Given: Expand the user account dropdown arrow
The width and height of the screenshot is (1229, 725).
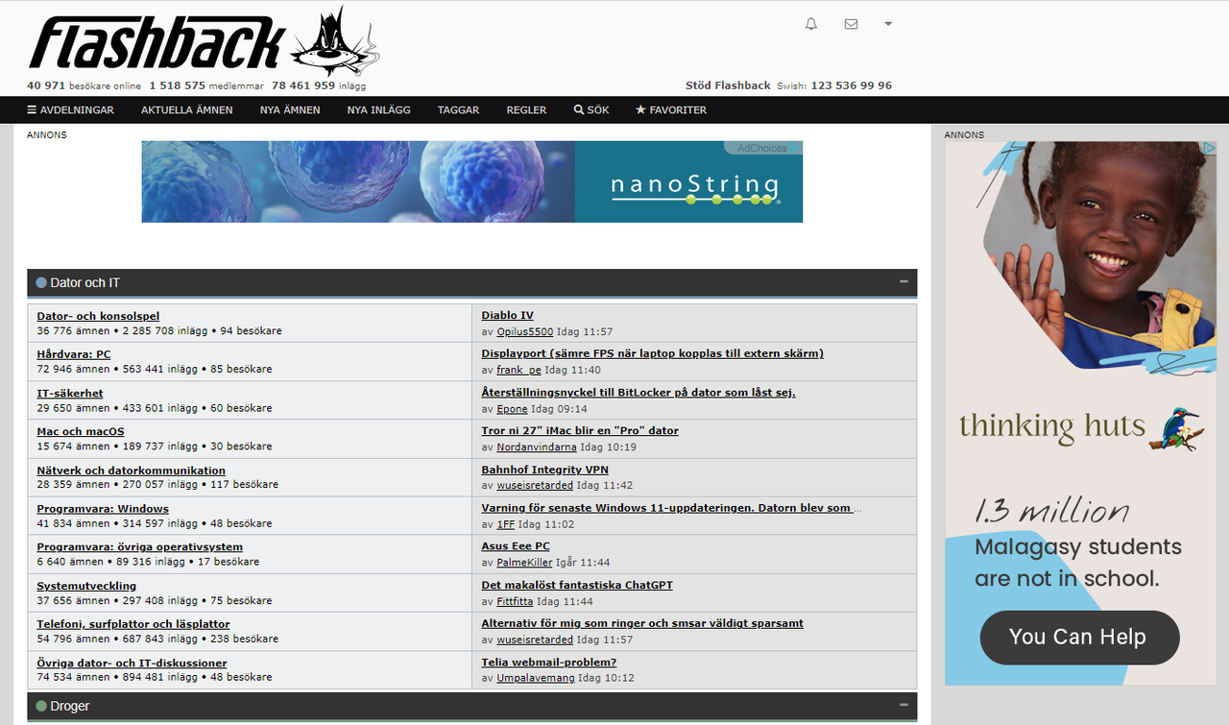Looking at the screenshot, I should tap(888, 24).
